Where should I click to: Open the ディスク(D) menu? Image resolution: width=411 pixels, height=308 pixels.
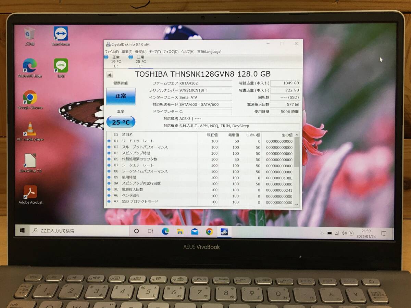tap(171, 52)
